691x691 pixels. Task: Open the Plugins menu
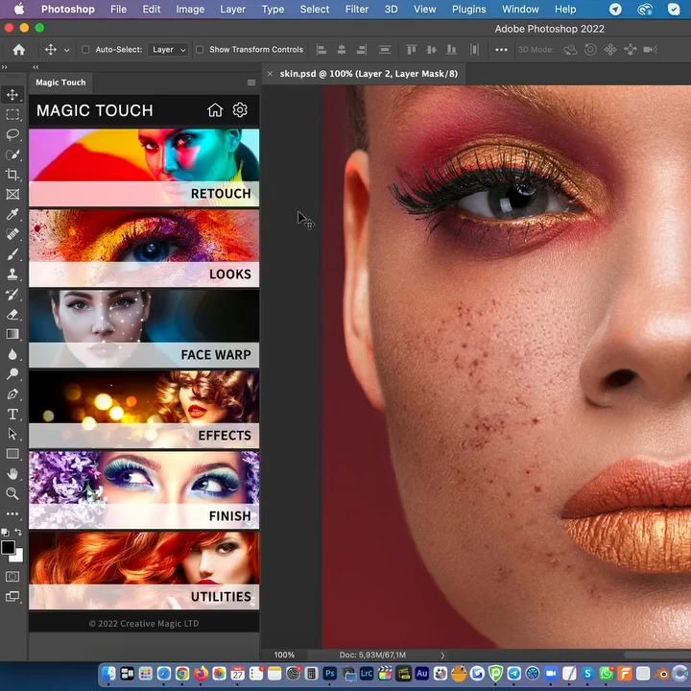(469, 10)
